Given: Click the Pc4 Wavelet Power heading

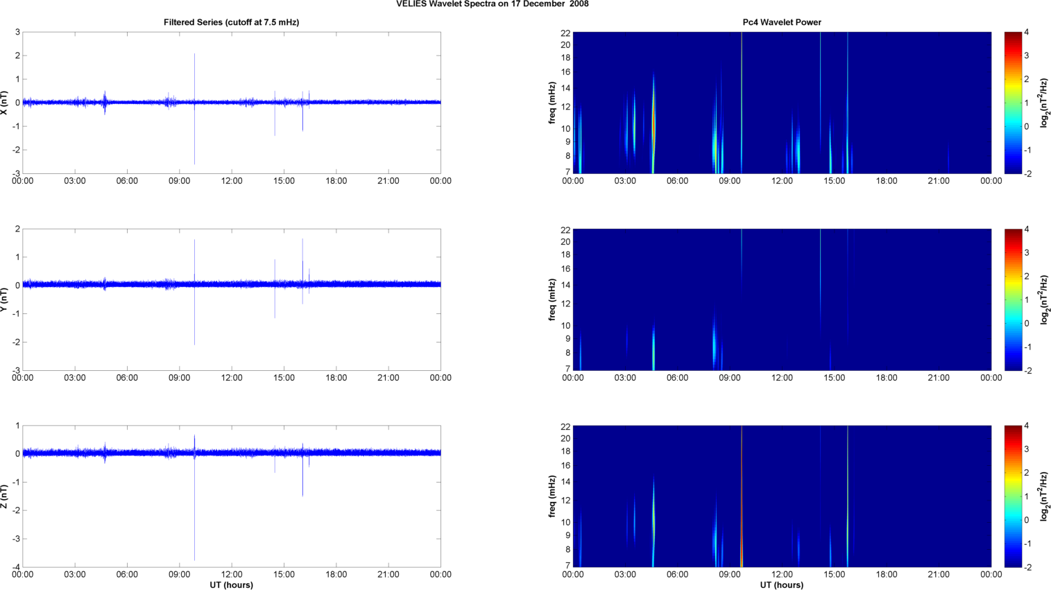Looking at the screenshot, I should point(781,22).
